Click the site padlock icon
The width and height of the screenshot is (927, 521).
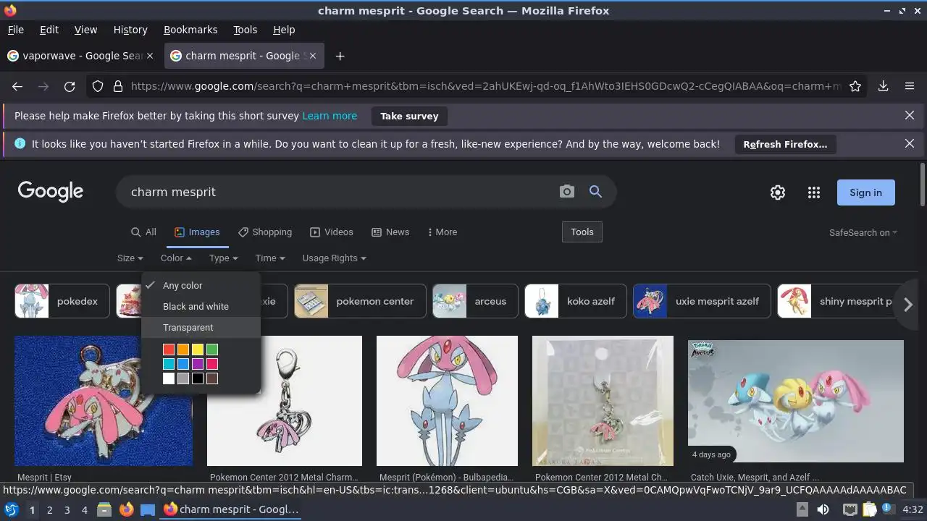(x=118, y=86)
